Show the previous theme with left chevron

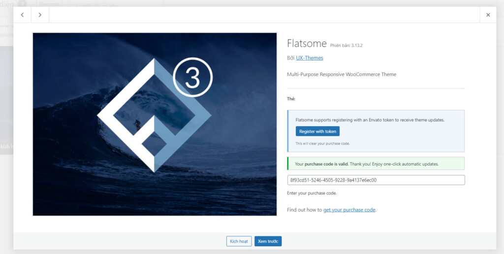click(x=22, y=15)
